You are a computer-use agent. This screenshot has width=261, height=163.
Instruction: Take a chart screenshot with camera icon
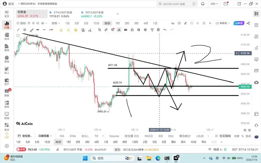coord(179,23)
